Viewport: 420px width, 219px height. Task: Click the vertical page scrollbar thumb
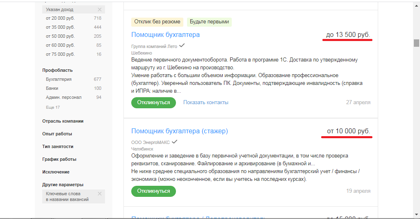(416, 43)
